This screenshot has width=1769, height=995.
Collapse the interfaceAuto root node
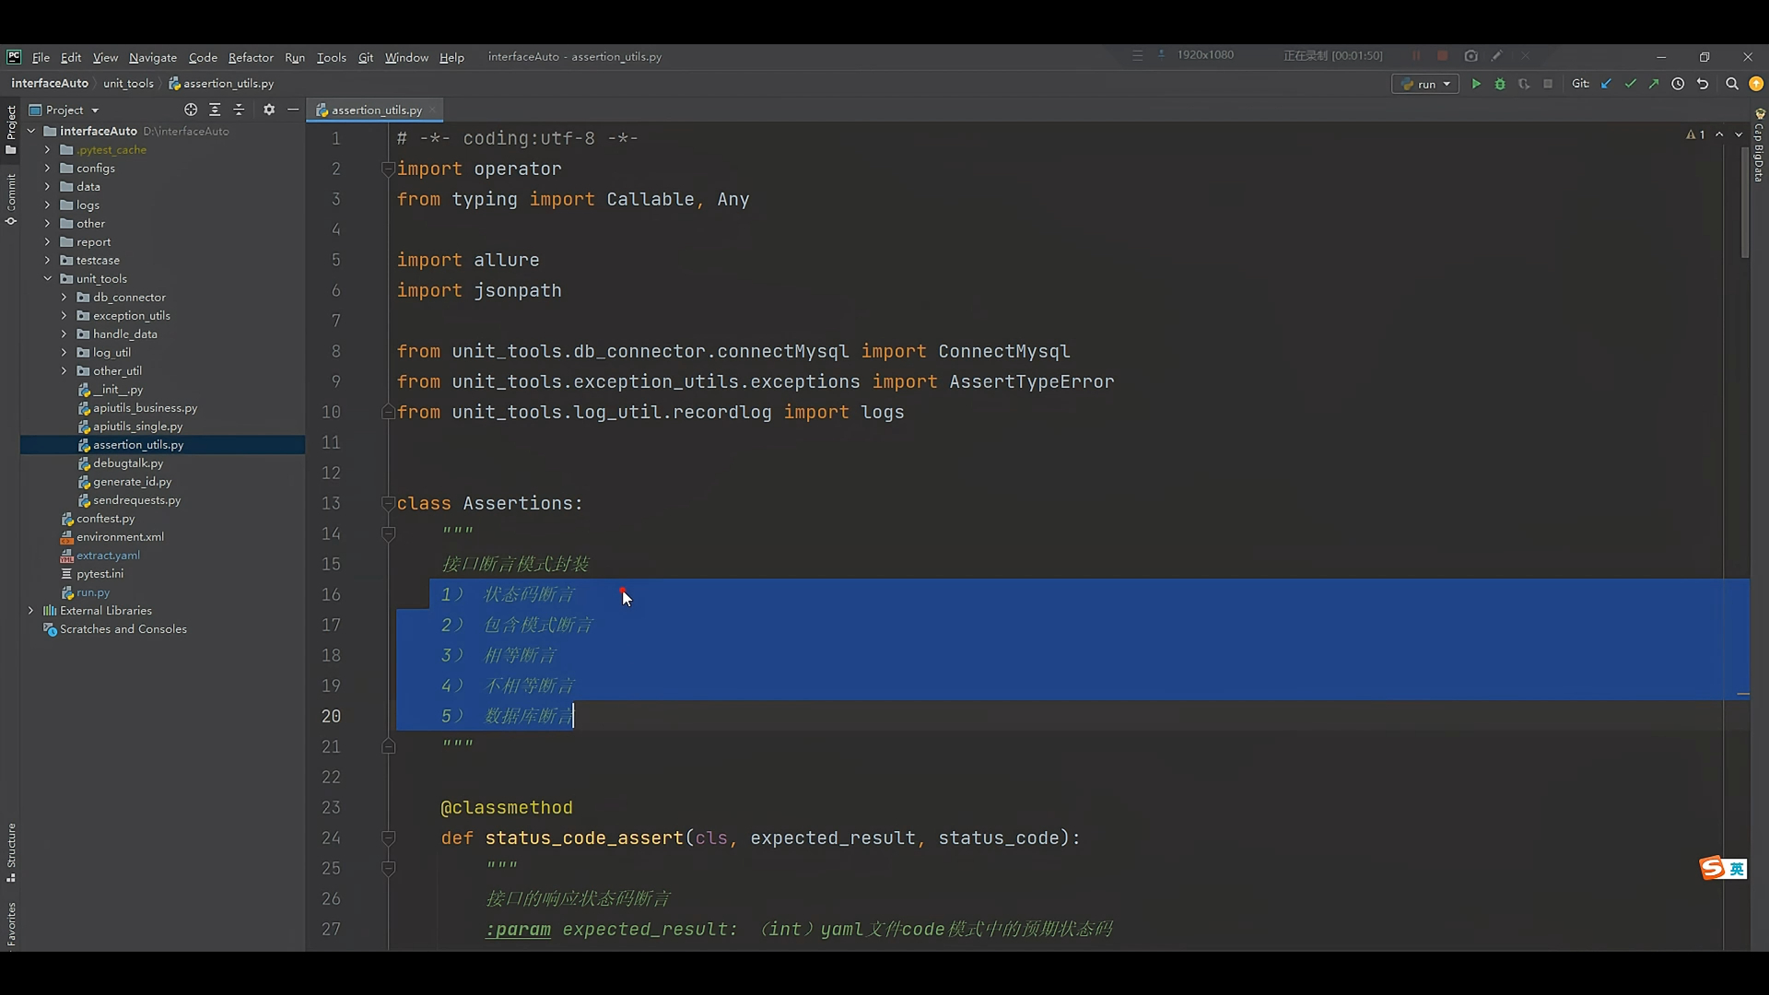[31, 131]
